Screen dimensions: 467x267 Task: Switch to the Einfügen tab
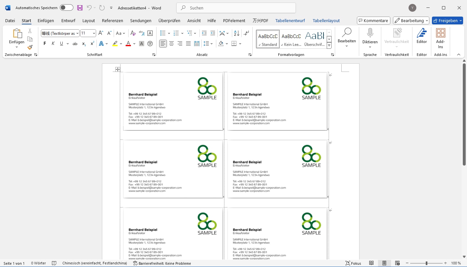point(46,20)
